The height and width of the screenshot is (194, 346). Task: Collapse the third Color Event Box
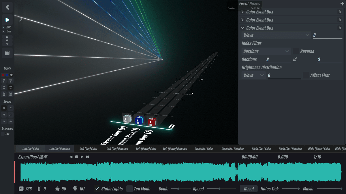tap(242, 28)
